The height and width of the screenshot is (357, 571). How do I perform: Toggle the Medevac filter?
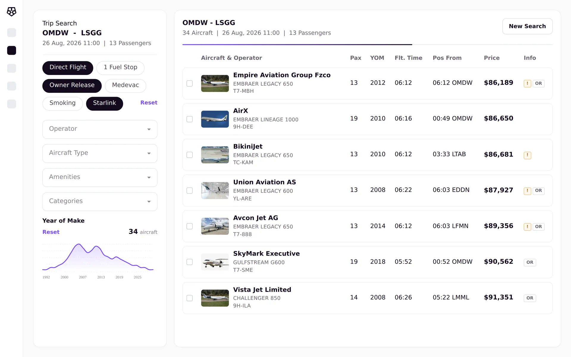pyautogui.click(x=126, y=86)
